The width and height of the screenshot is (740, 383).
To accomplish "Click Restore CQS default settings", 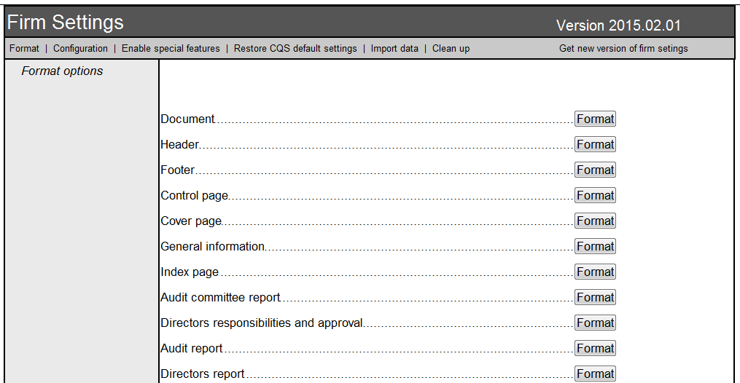I will click(295, 49).
